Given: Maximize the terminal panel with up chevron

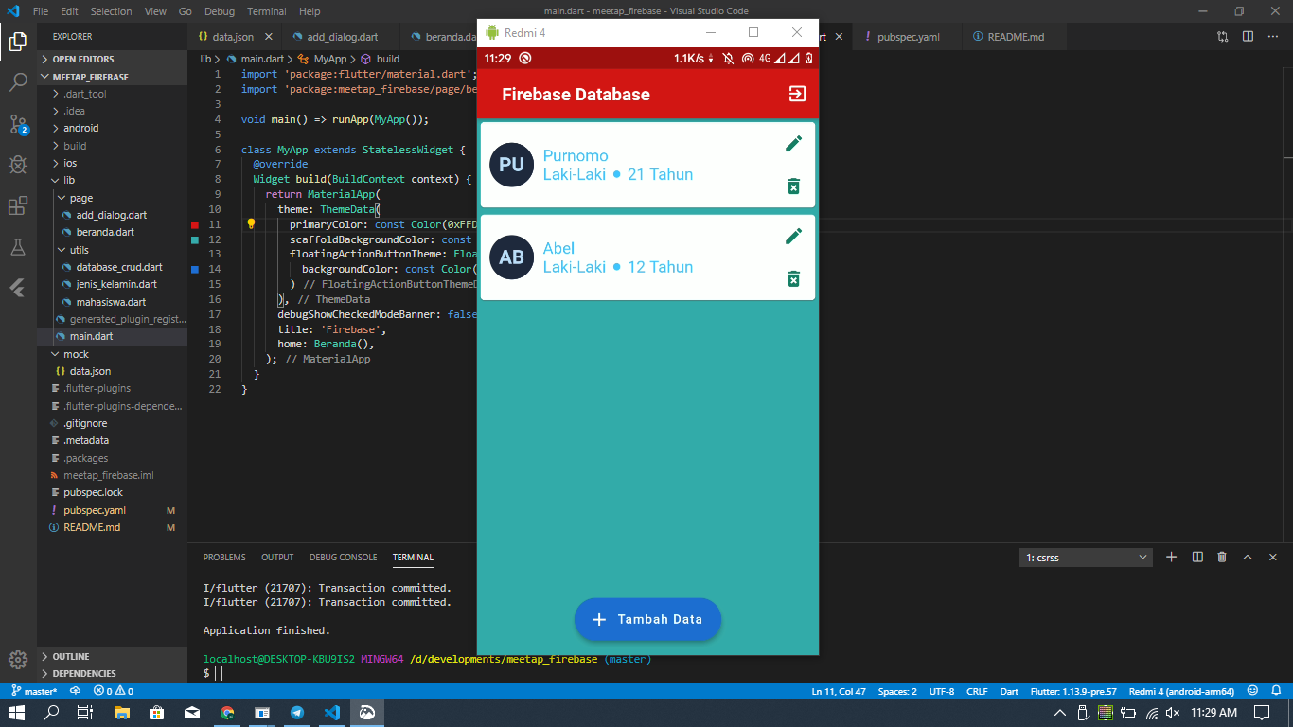Looking at the screenshot, I should click(x=1248, y=558).
